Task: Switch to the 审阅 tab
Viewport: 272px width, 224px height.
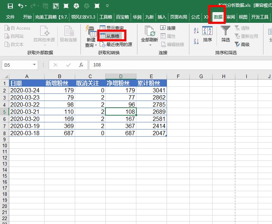Action: tap(231, 17)
